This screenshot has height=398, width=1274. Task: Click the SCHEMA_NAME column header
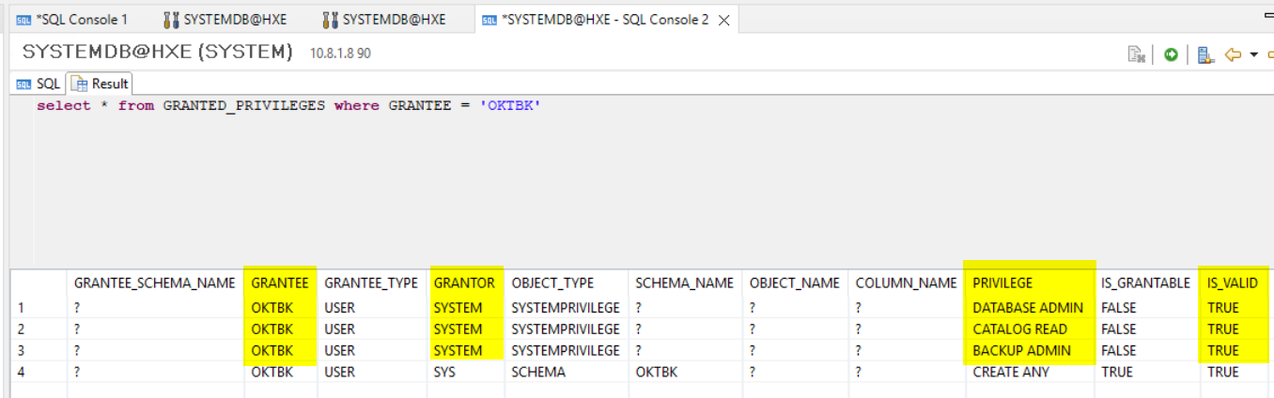pyautogui.click(x=684, y=283)
